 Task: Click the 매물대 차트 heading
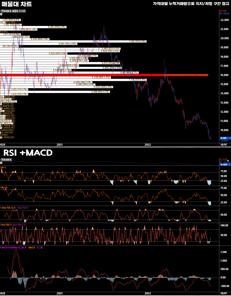coord(17,4)
